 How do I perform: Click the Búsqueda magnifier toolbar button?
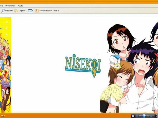click(x=7, y=11)
